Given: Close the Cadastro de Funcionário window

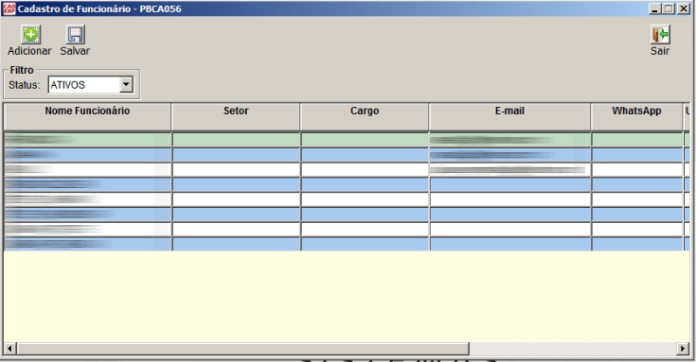Looking at the screenshot, I should click(684, 9).
